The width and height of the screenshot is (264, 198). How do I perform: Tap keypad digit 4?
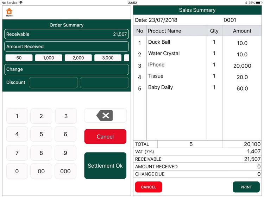coord(17,134)
